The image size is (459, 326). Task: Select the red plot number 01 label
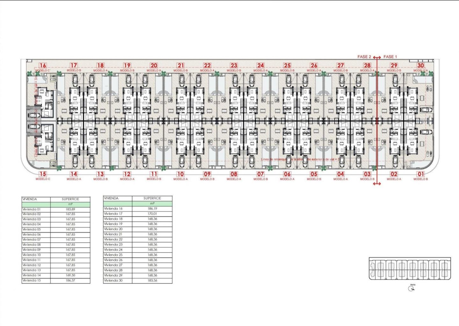coord(421,174)
